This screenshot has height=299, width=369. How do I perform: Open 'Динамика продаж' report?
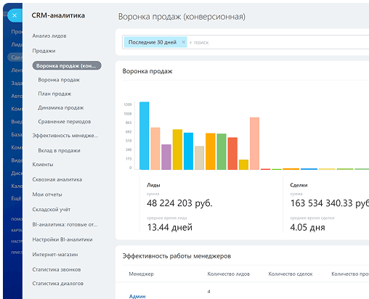61,107
